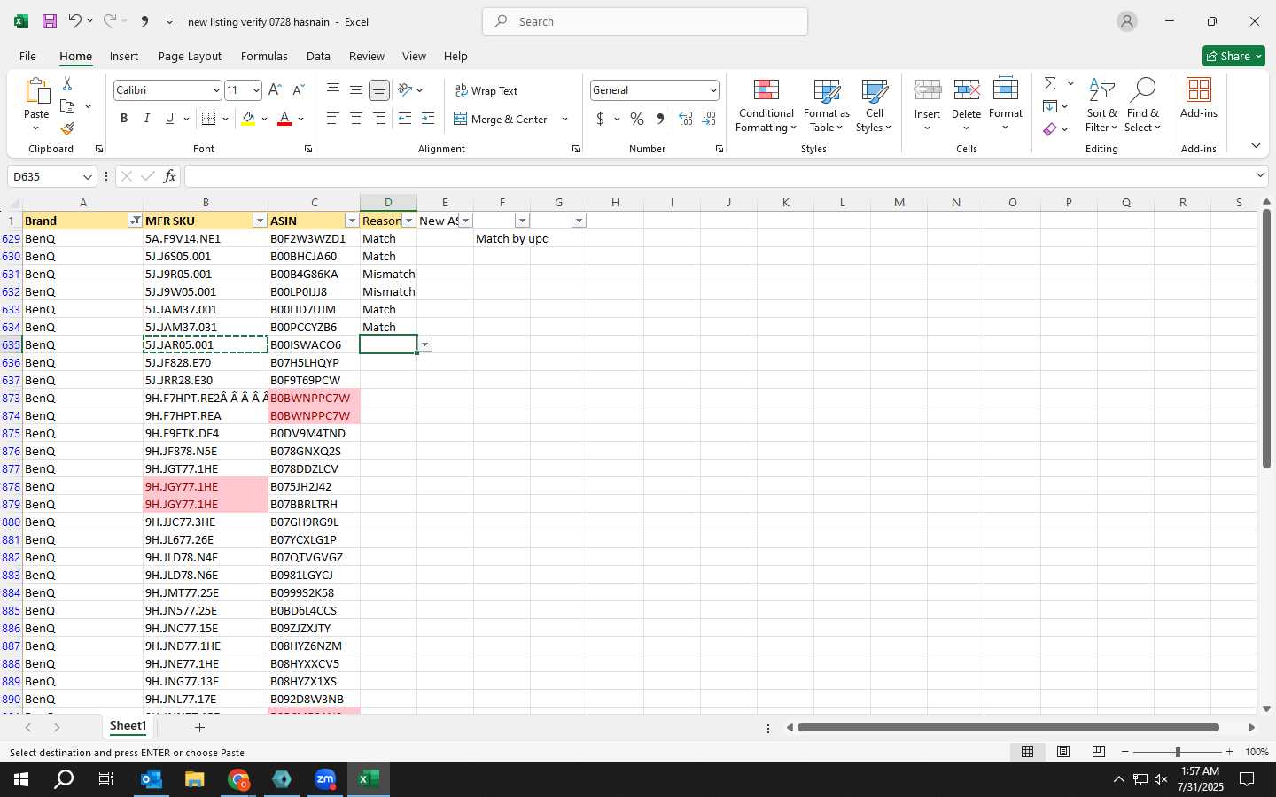Click the zoom slider handle
The image size is (1276, 797).
(x=1178, y=752)
